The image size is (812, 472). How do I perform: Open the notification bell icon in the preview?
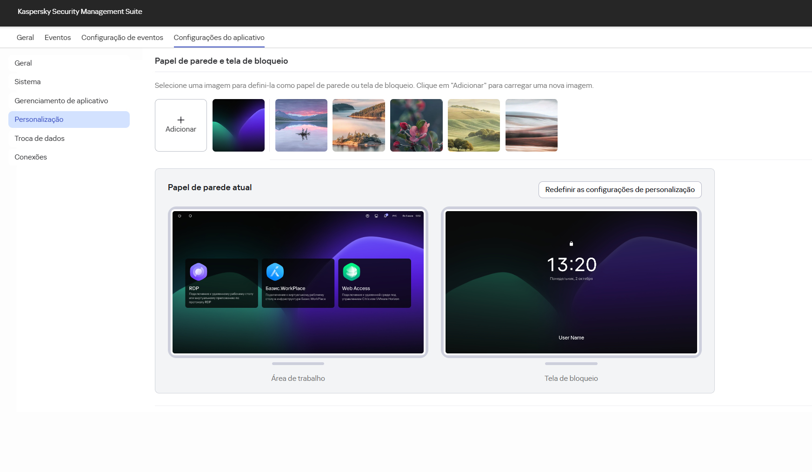point(386,215)
